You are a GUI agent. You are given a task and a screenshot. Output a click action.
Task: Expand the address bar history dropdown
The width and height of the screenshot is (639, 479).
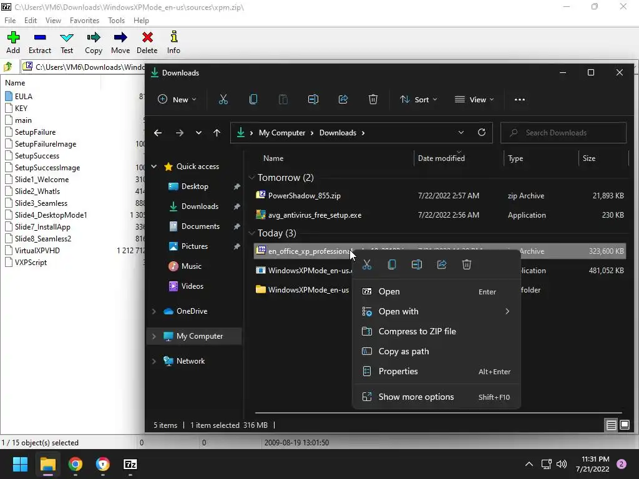pyautogui.click(x=461, y=132)
